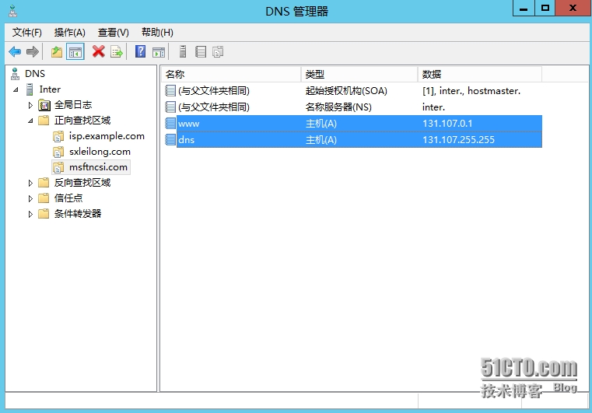592x413 pixels.
Task: Click the SOA record row icon
Action: (x=170, y=90)
